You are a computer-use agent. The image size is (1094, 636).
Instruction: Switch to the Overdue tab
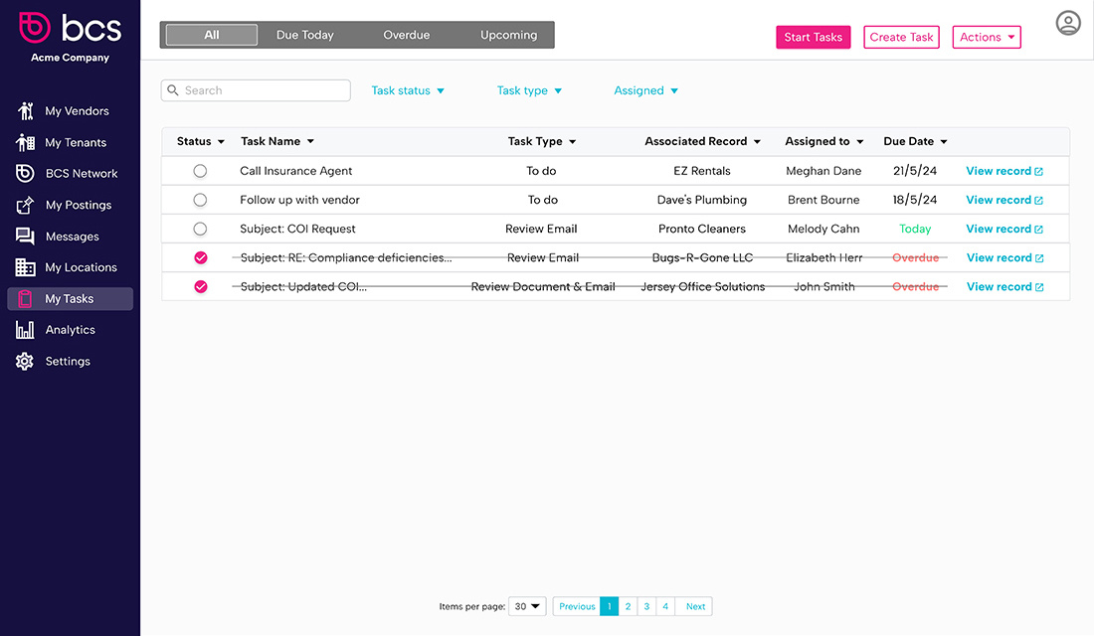coord(406,34)
